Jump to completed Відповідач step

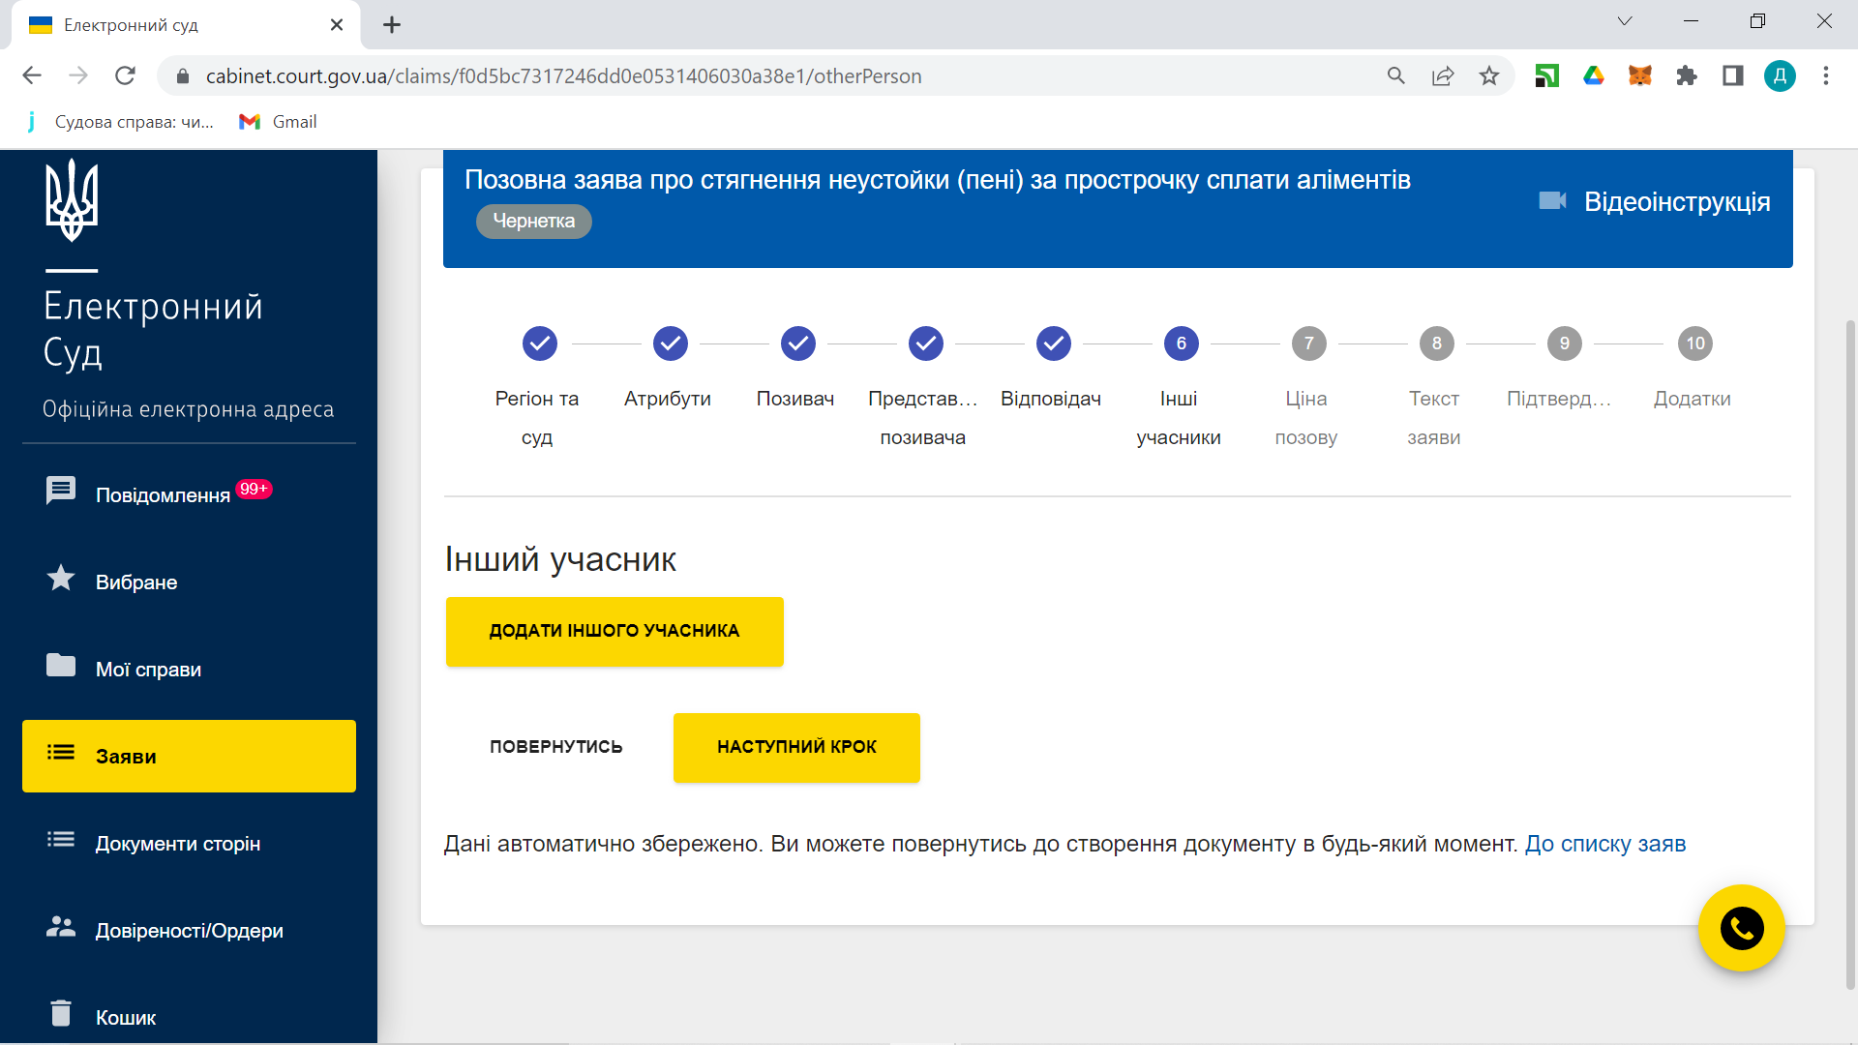tap(1053, 343)
